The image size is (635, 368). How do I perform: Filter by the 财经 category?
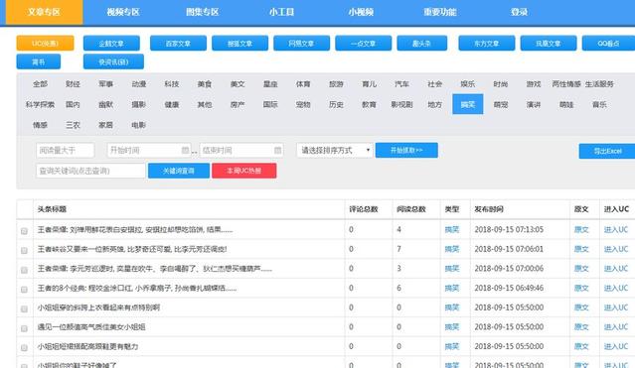coord(73,84)
